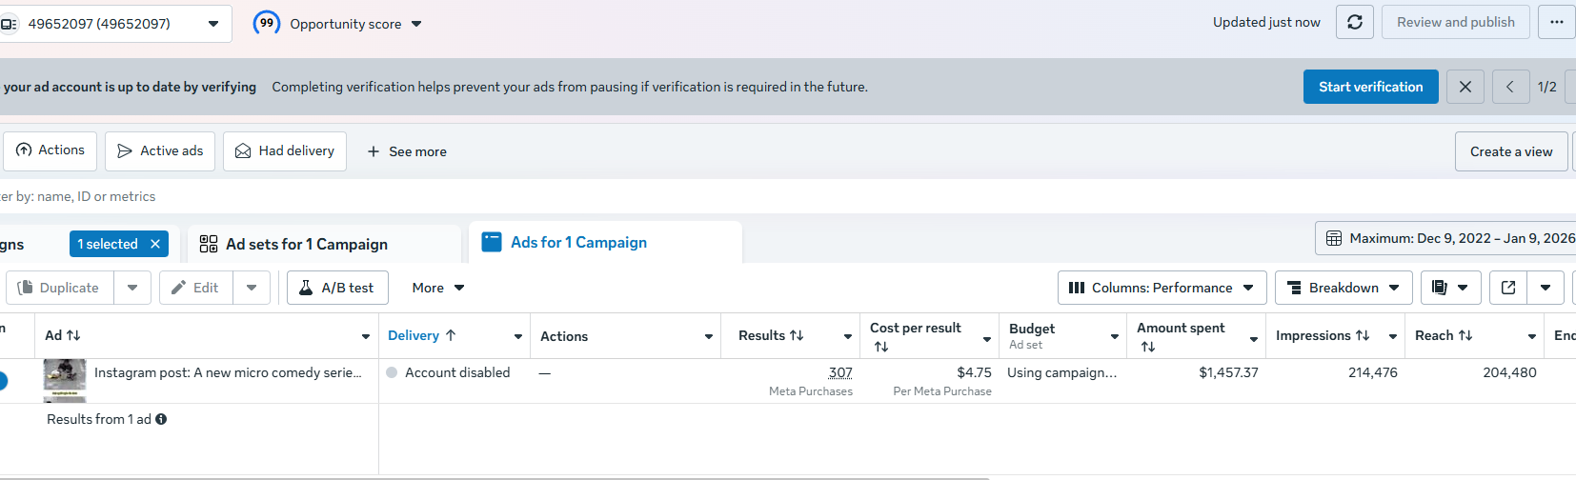Toggle sort on Delivery column header
Screen dimensions: 1576x480
[x=422, y=335]
